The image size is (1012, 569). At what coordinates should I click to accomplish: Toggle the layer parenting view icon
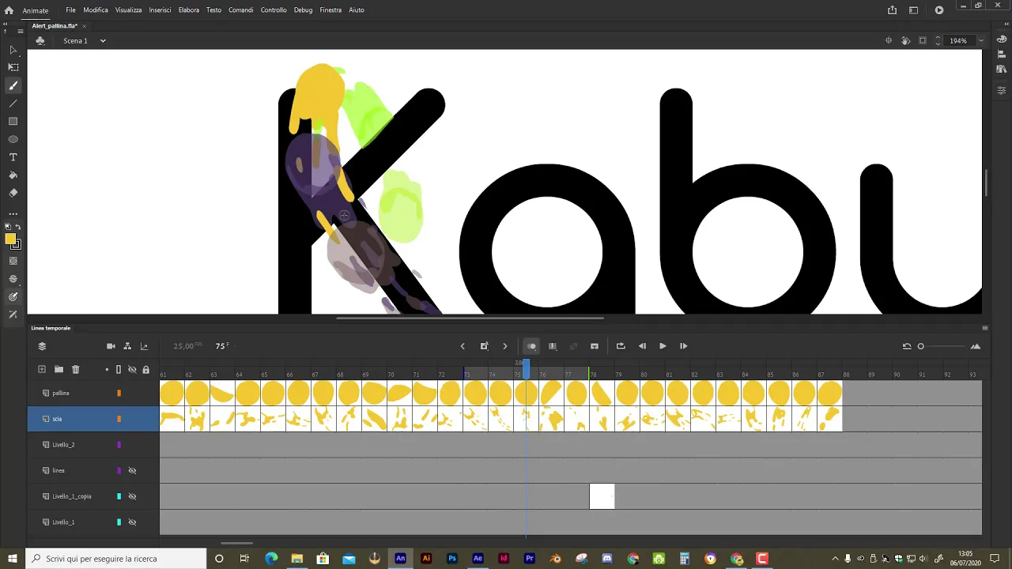click(x=127, y=346)
